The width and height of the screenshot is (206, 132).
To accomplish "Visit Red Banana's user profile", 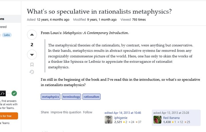I will (171, 118).
